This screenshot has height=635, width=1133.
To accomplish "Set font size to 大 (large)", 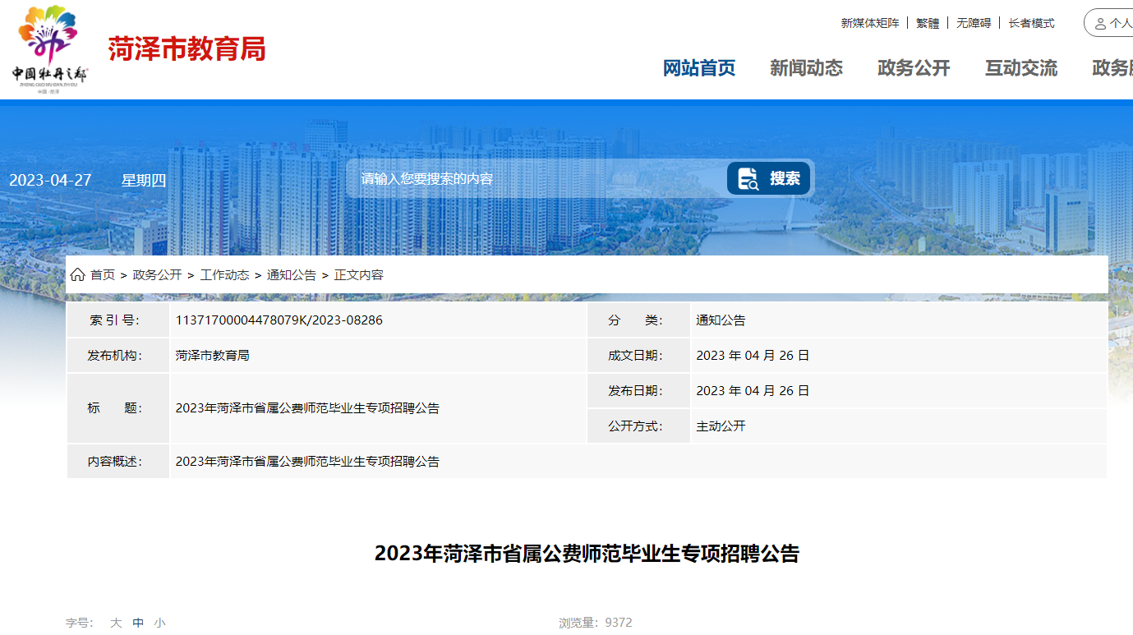I will click(x=116, y=623).
